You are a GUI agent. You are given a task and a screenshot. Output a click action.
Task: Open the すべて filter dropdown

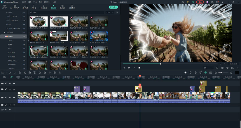(109, 13)
